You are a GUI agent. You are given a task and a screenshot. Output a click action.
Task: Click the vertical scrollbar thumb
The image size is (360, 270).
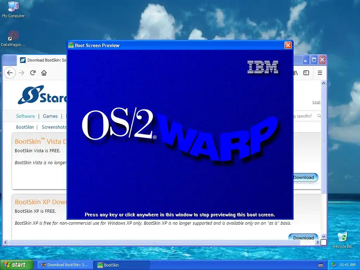pyautogui.click(x=323, y=140)
